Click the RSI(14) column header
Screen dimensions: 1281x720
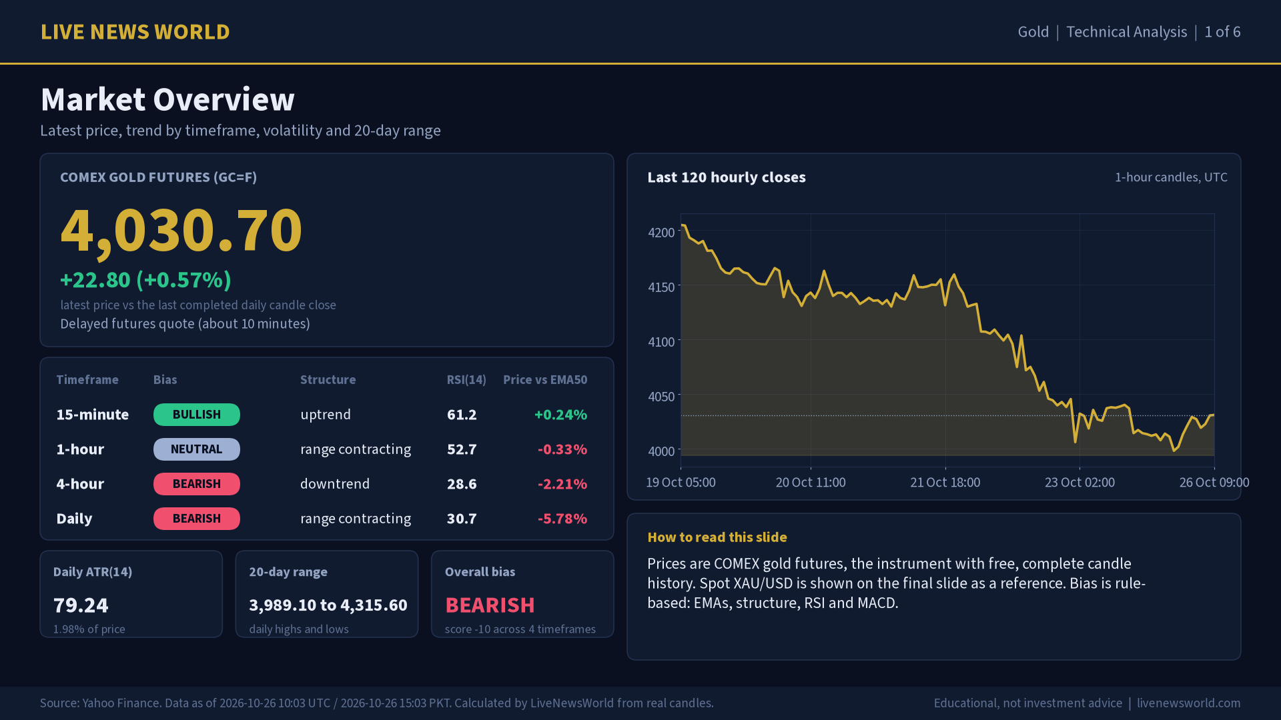click(466, 380)
